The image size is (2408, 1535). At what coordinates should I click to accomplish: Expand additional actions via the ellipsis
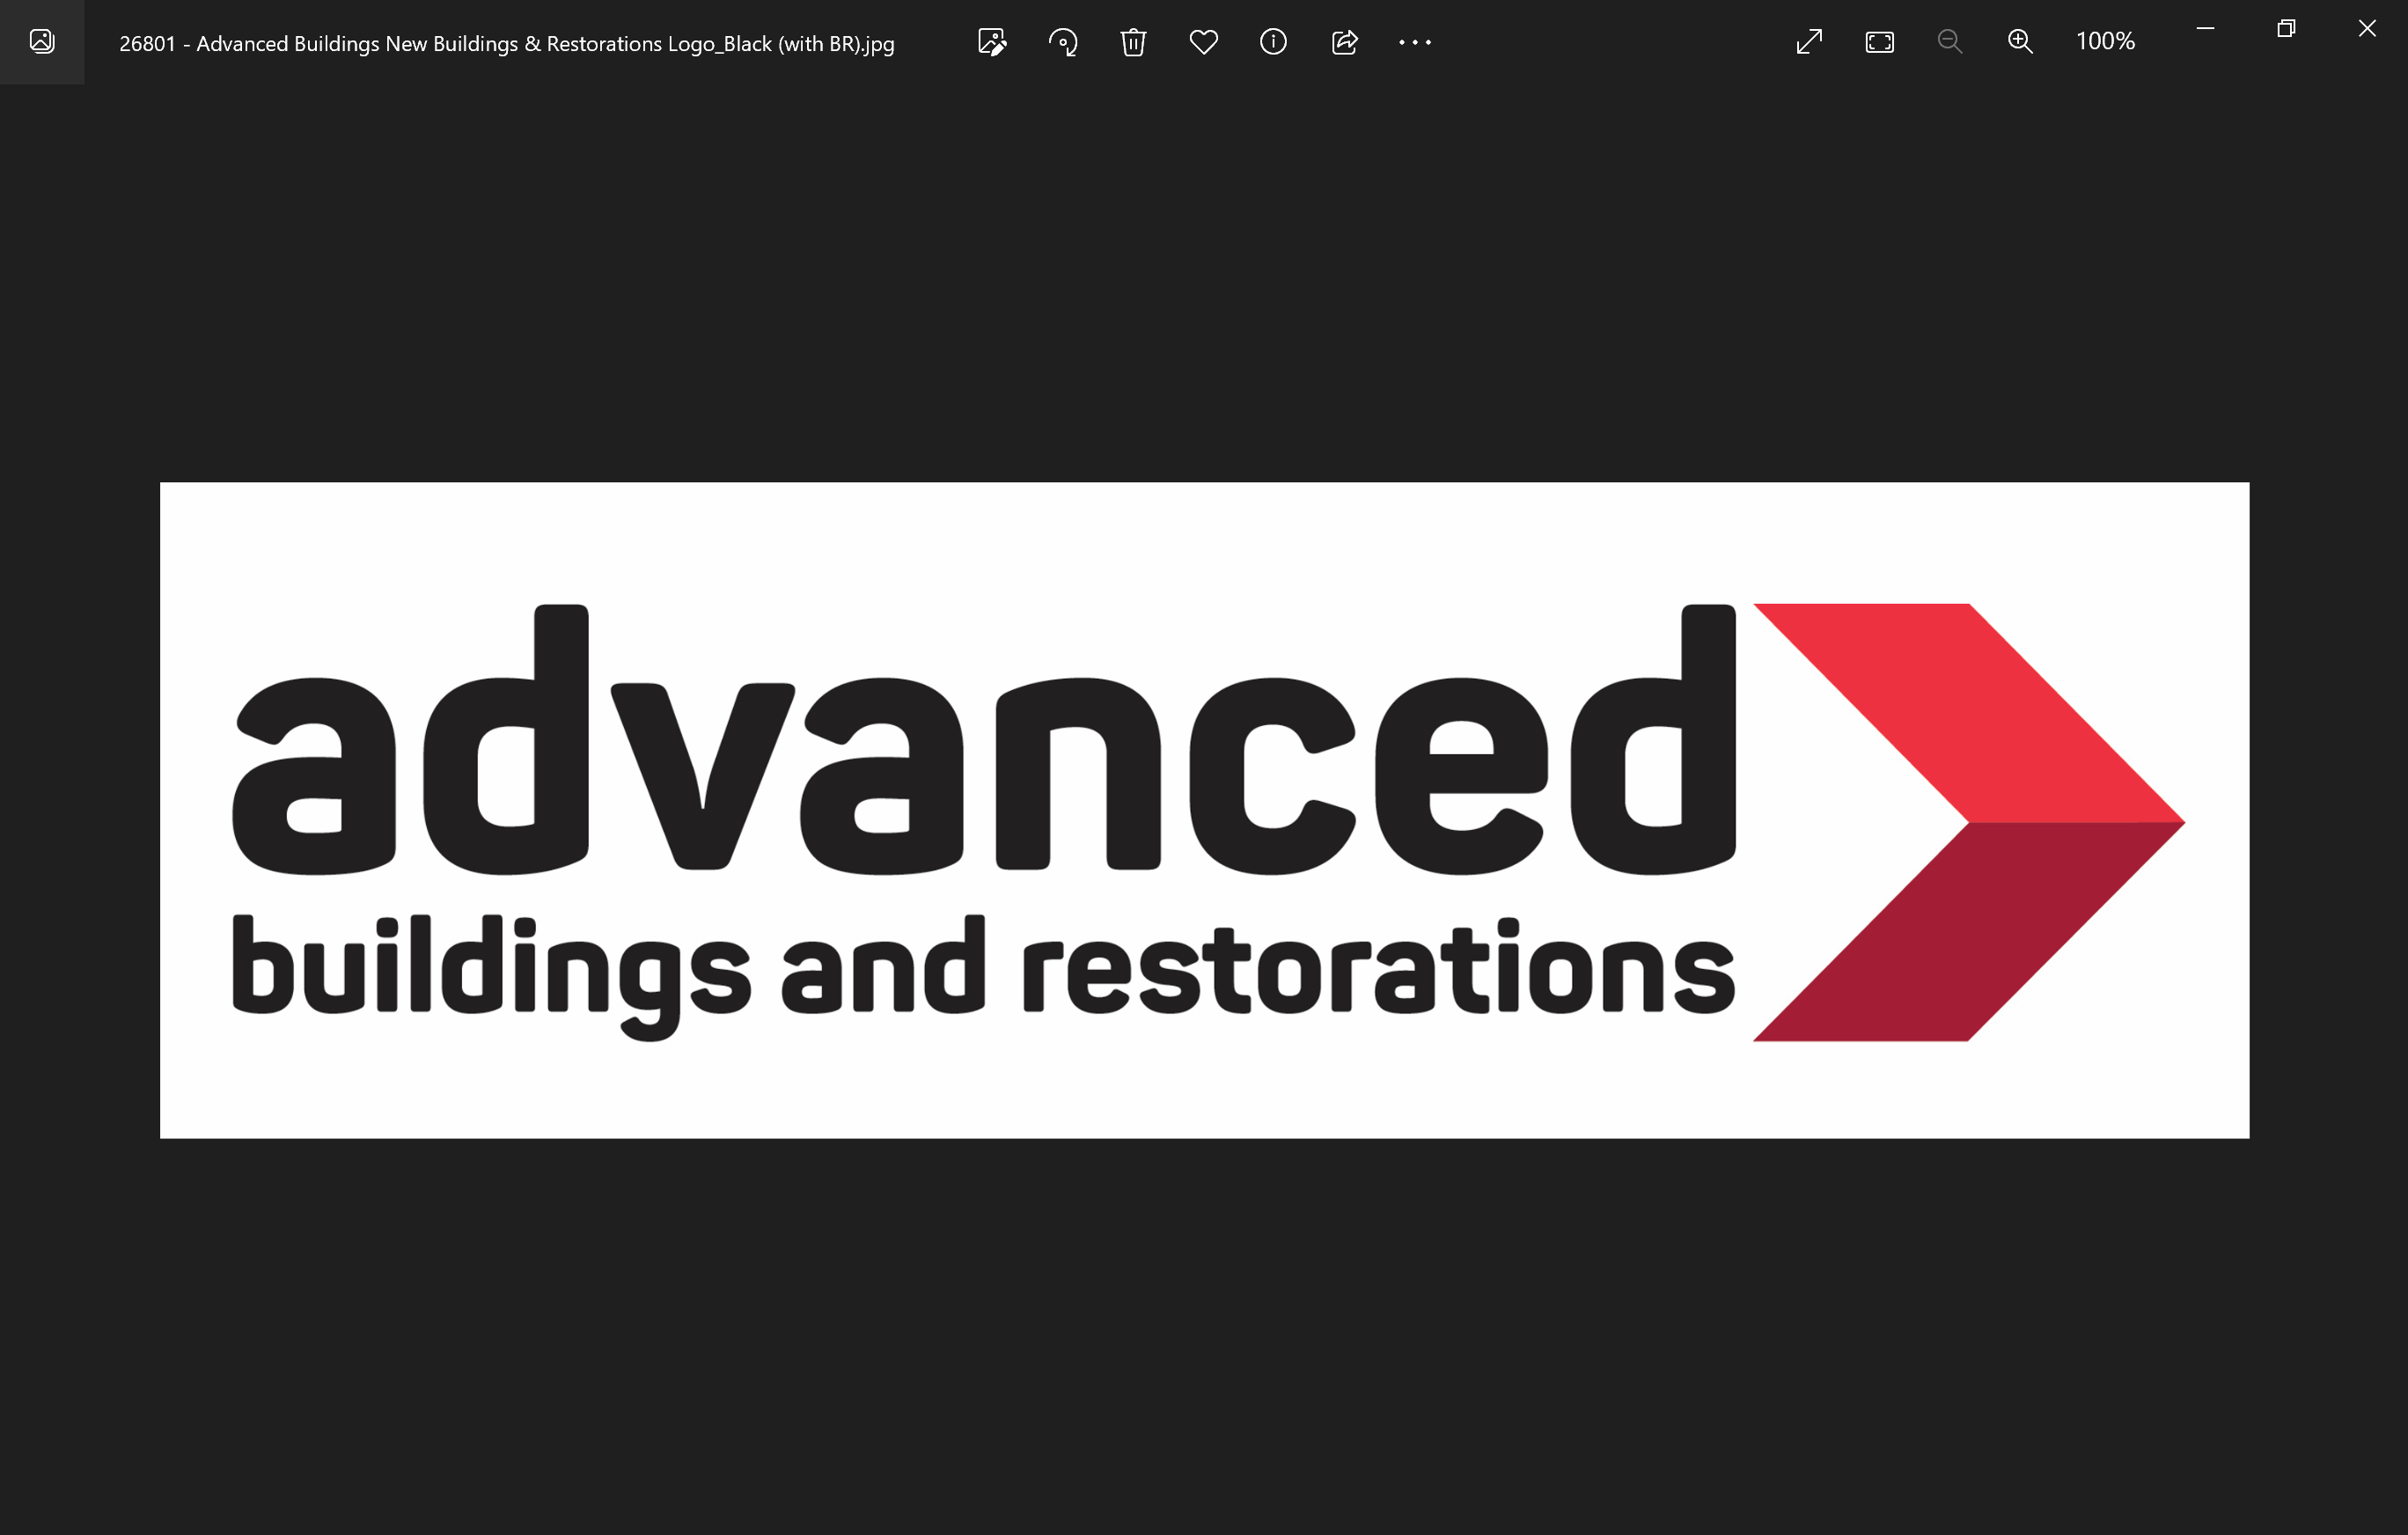pos(1414,42)
